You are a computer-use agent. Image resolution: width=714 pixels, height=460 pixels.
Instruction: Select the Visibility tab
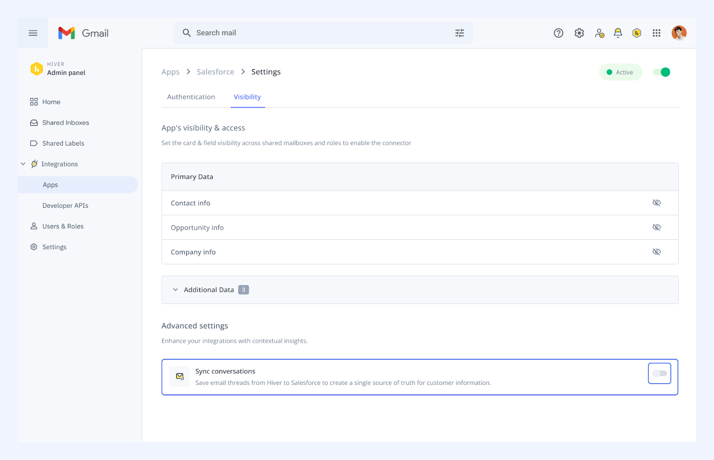point(247,97)
